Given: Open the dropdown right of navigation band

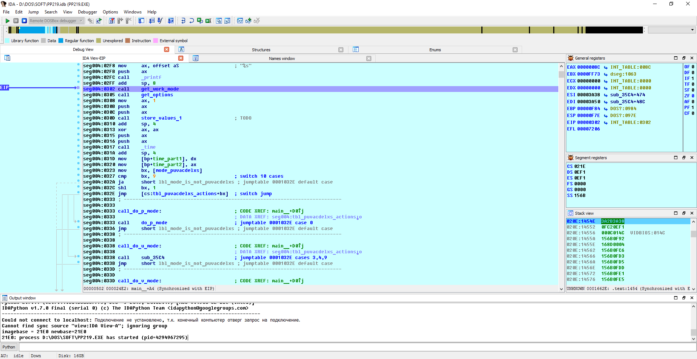Looking at the screenshot, I should [x=672, y=30].
